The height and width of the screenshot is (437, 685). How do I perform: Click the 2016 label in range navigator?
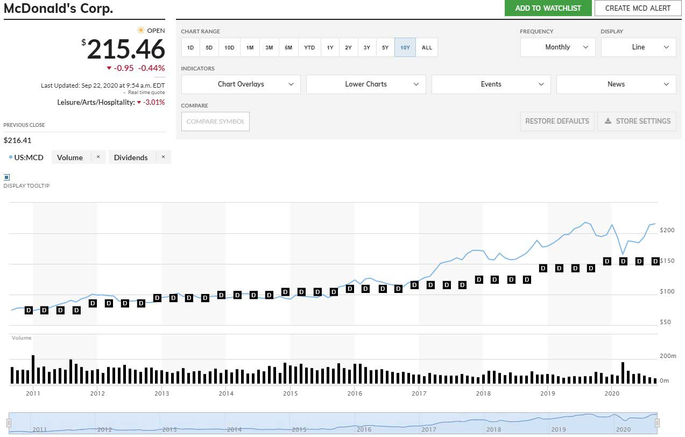364,429
